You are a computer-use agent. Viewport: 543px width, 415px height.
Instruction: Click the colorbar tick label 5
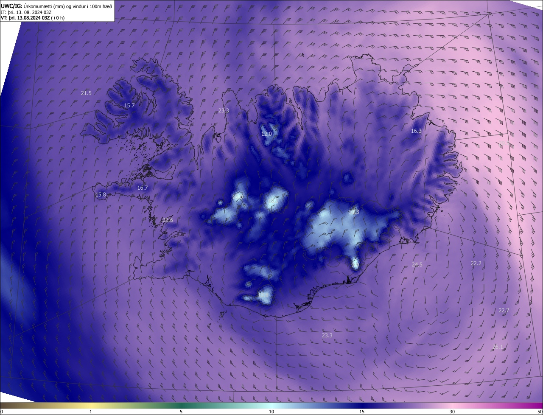pyautogui.click(x=181, y=412)
